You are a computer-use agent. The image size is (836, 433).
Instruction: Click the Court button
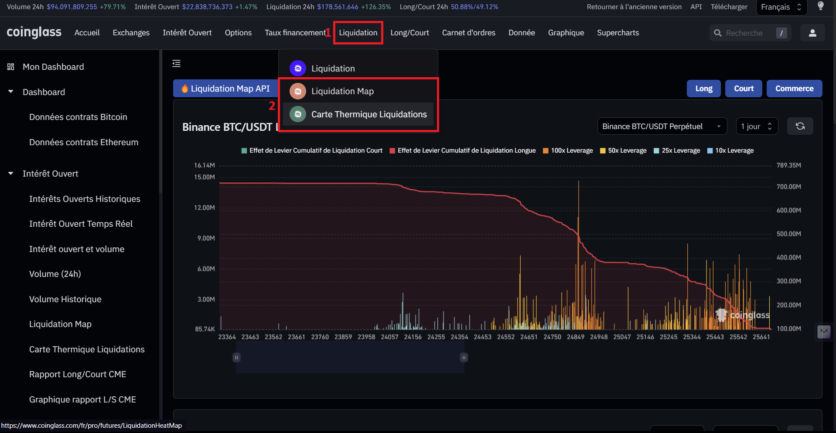[x=744, y=89]
